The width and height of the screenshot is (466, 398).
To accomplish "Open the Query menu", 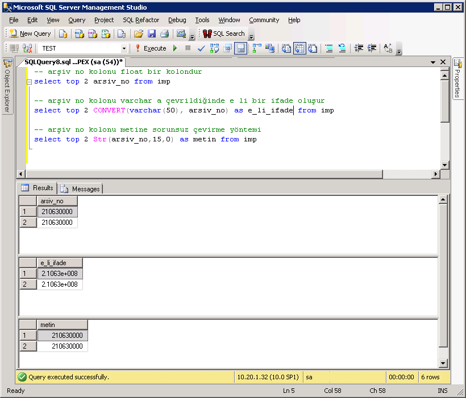I will 77,20.
